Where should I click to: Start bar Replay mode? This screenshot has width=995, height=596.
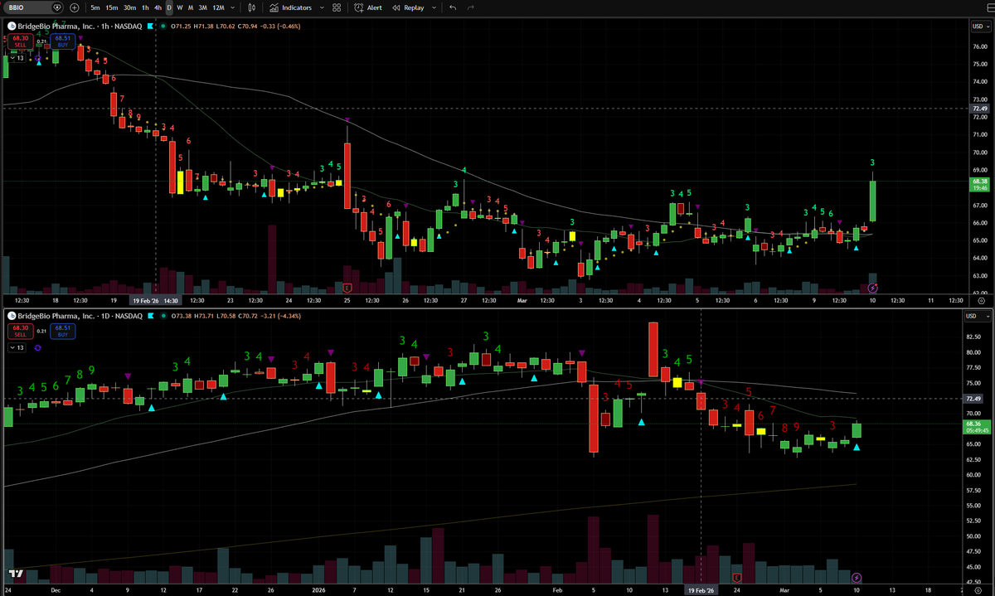tap(408, 7)
